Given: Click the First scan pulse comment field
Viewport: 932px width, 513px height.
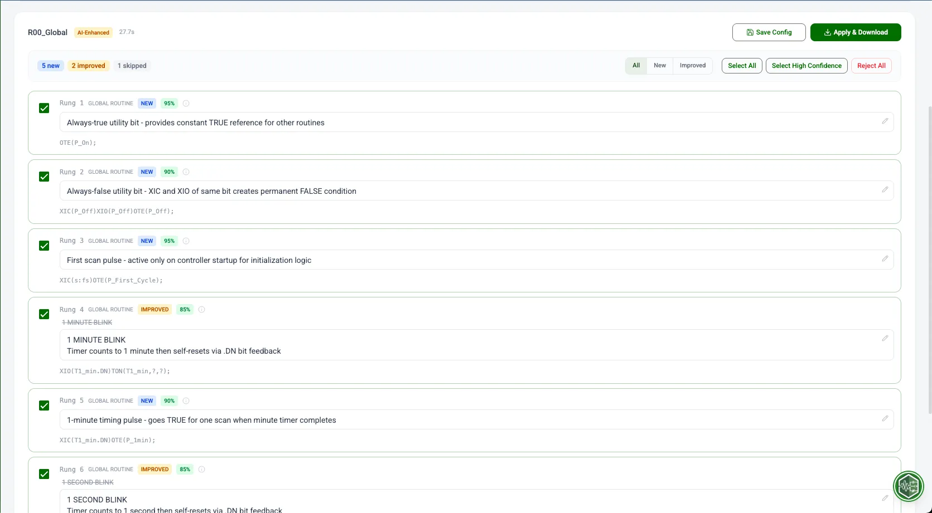Looking at the screenshot, I should click(x=476, y=260).
